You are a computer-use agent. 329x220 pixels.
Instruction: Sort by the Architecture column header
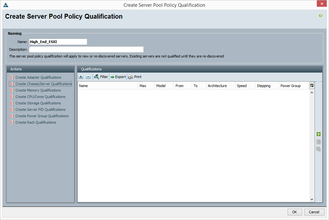pos(221,86)
